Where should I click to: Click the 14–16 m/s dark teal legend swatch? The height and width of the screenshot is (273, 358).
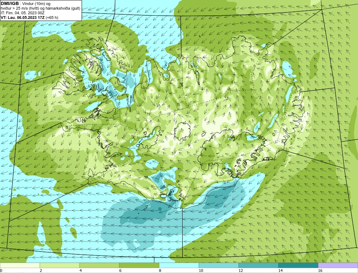pos(298,265)
